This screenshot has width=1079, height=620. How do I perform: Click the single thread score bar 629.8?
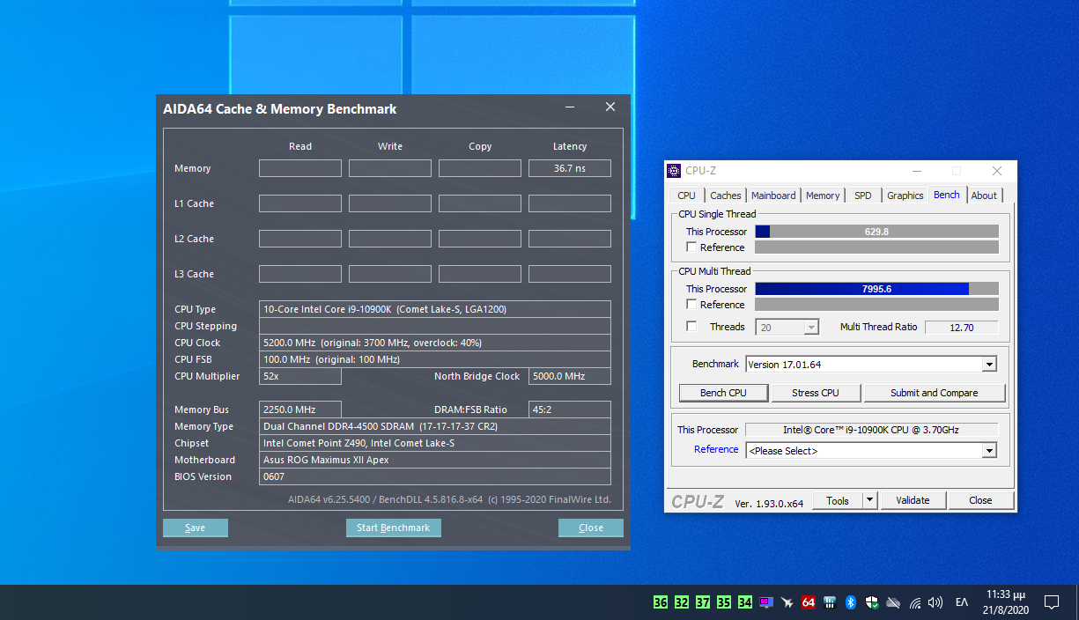[x=876, y=232]
